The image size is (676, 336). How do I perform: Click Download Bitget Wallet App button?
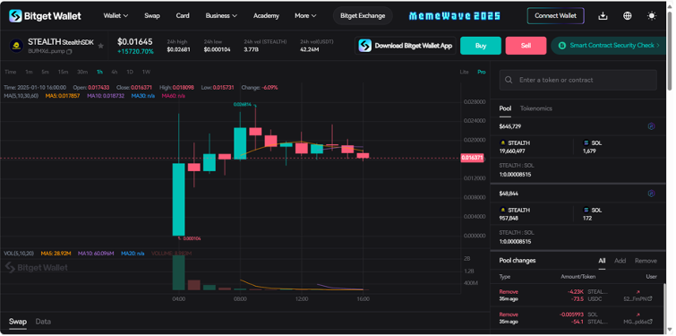(406, 46)
